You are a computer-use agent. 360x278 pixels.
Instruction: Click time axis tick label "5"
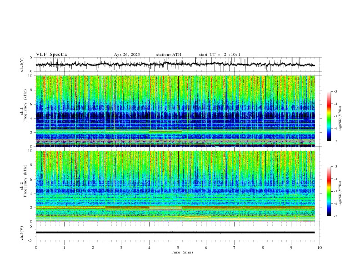pyautogui.click(x=178, y=248)
